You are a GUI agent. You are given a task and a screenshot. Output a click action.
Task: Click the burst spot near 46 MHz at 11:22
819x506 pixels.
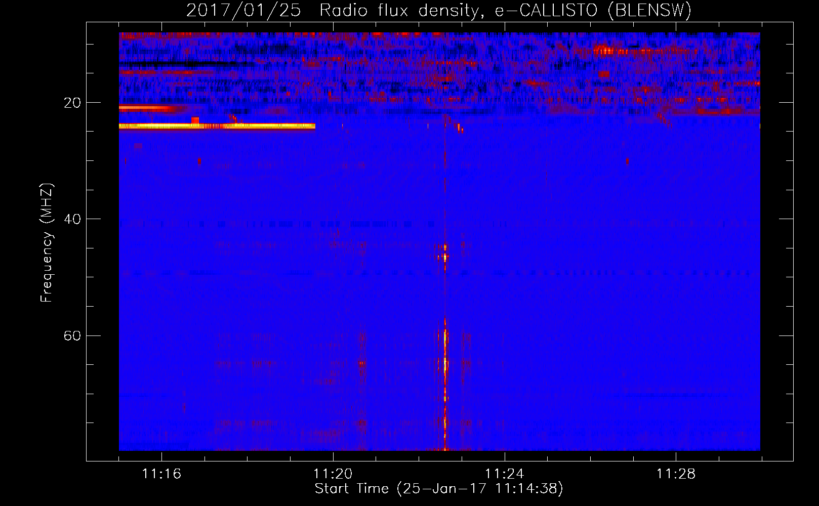pos(445,257)
